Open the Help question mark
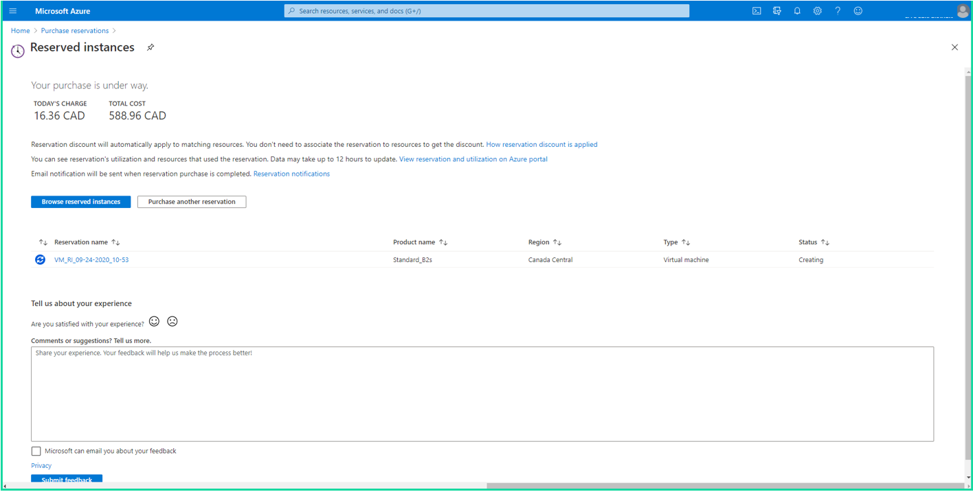The image size is (973, 492). (x=838, y=11)
